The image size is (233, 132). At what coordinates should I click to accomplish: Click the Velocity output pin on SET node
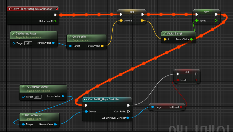(x=142, y=21)
